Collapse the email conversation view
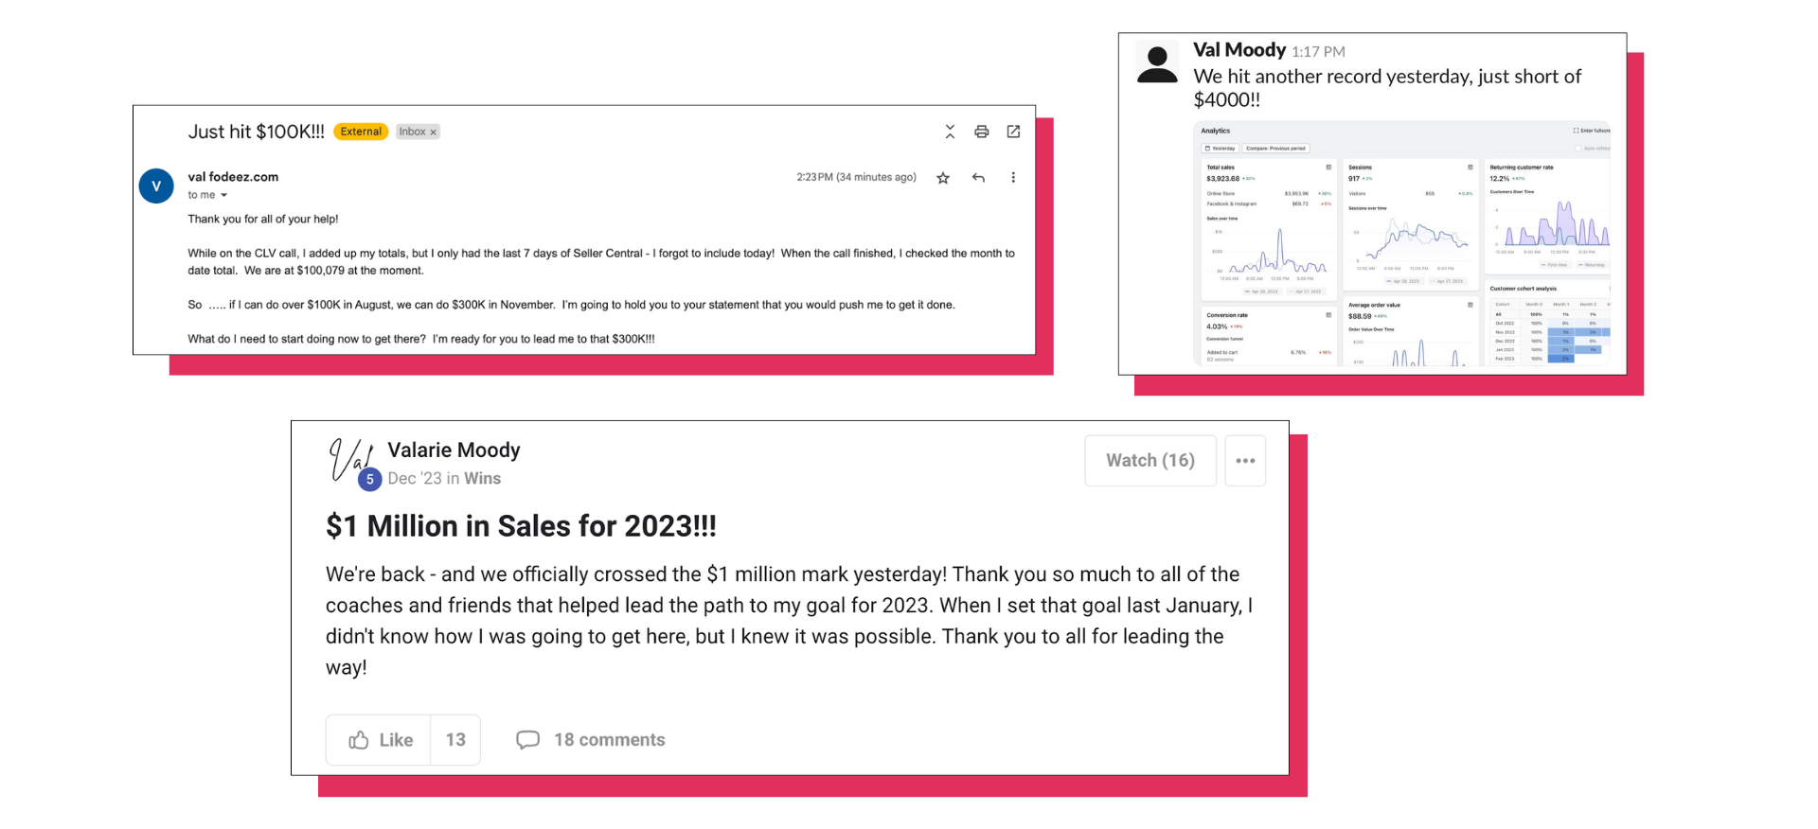 coord(950,132)
